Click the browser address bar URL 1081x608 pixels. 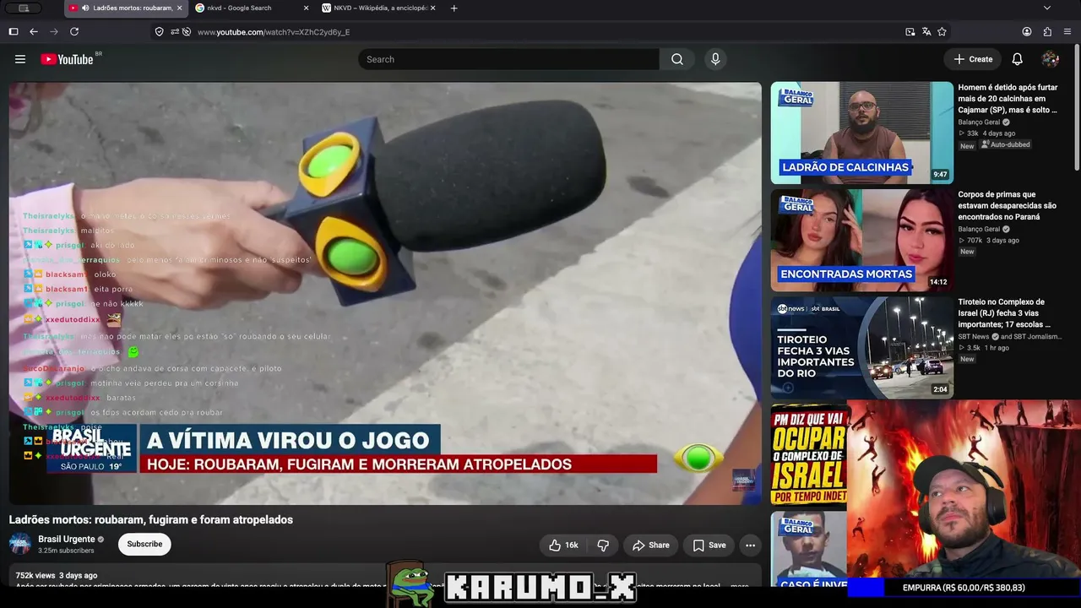274,32
